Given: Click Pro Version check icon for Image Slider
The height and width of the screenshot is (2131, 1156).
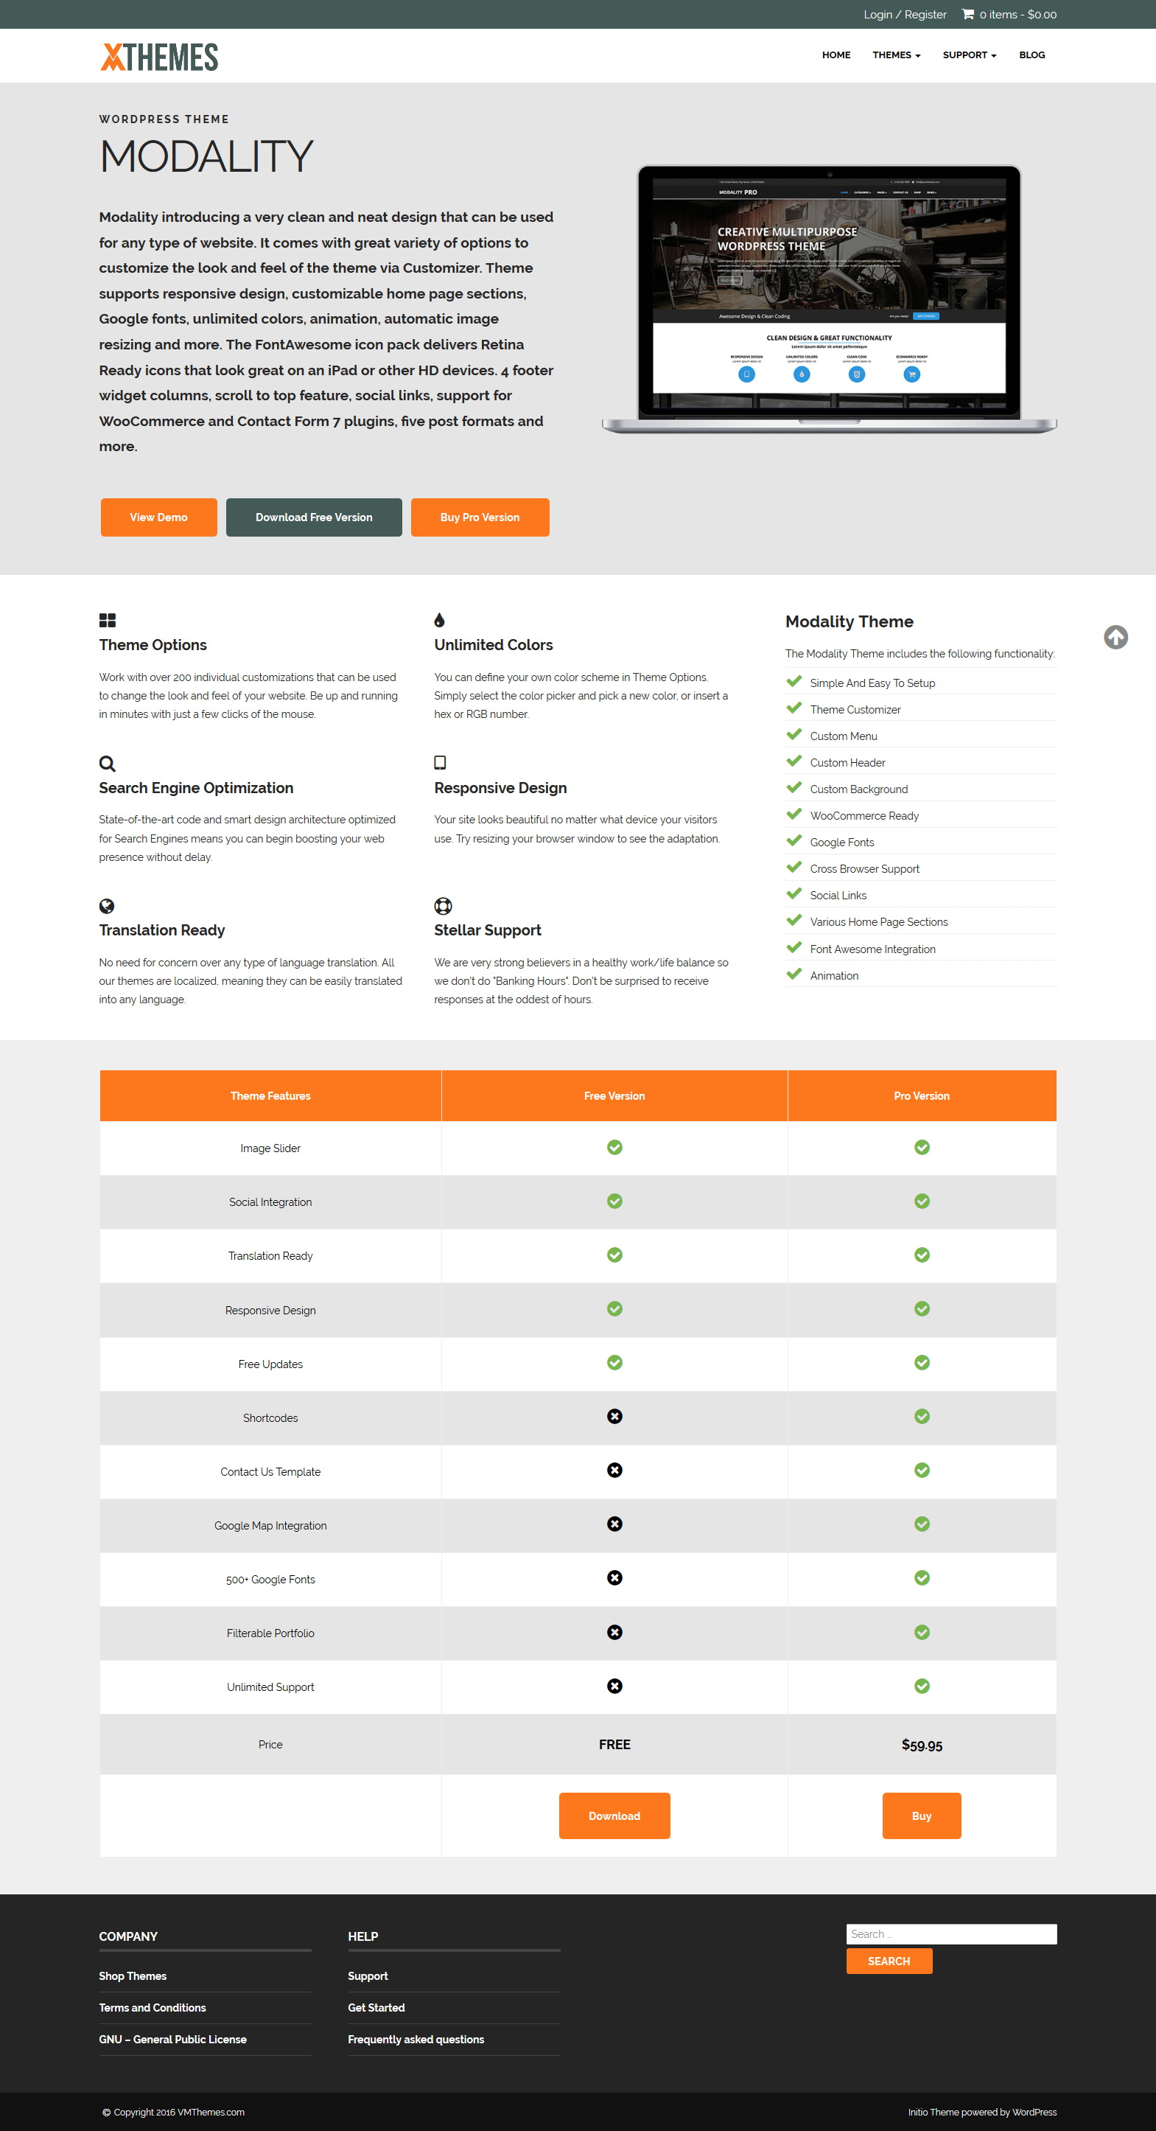Looking at the screenshot, I should coord(922,1148).
